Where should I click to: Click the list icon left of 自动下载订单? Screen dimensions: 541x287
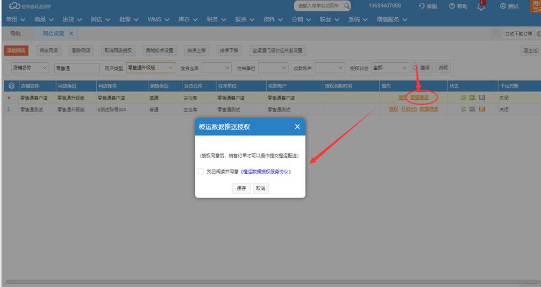click(x=495, y=33)
